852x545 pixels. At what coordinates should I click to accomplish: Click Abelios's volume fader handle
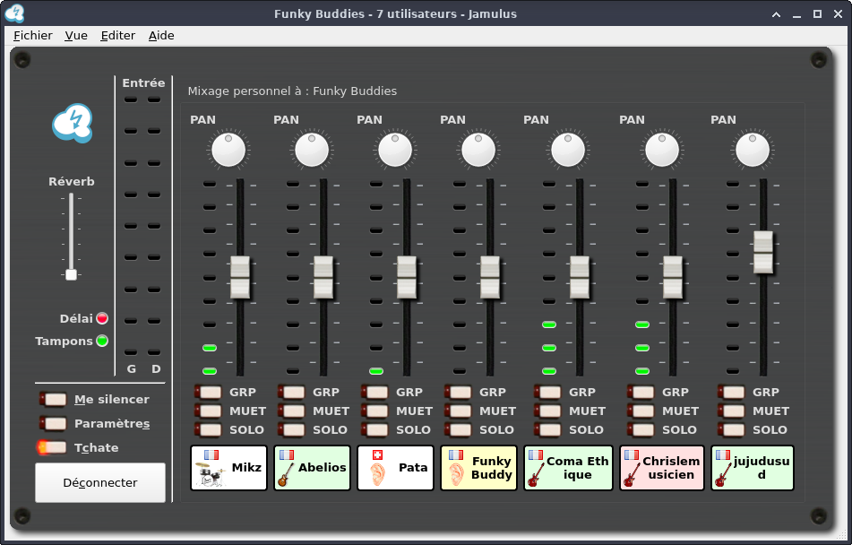(323, 277)
